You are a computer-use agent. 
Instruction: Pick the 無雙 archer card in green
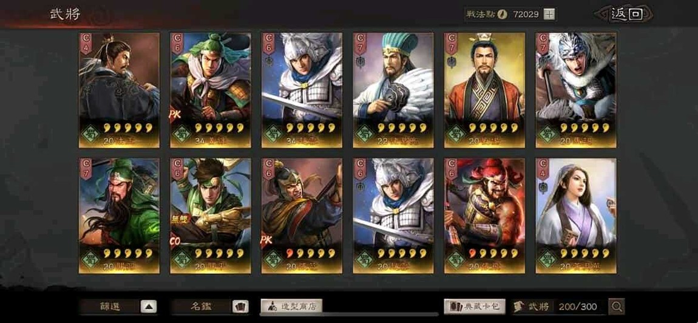[x=211, y=216]
